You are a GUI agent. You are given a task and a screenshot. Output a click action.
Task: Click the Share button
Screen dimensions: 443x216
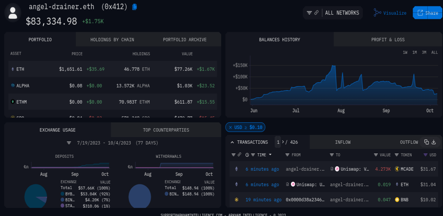coord(427,13)
